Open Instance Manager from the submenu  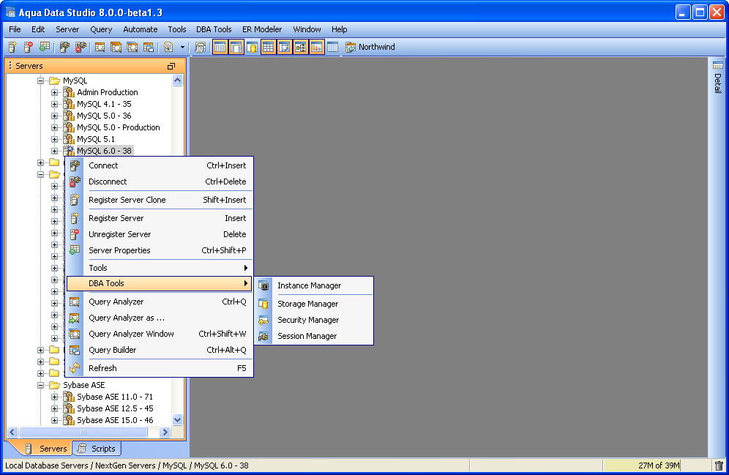click(x=314, y=285)
